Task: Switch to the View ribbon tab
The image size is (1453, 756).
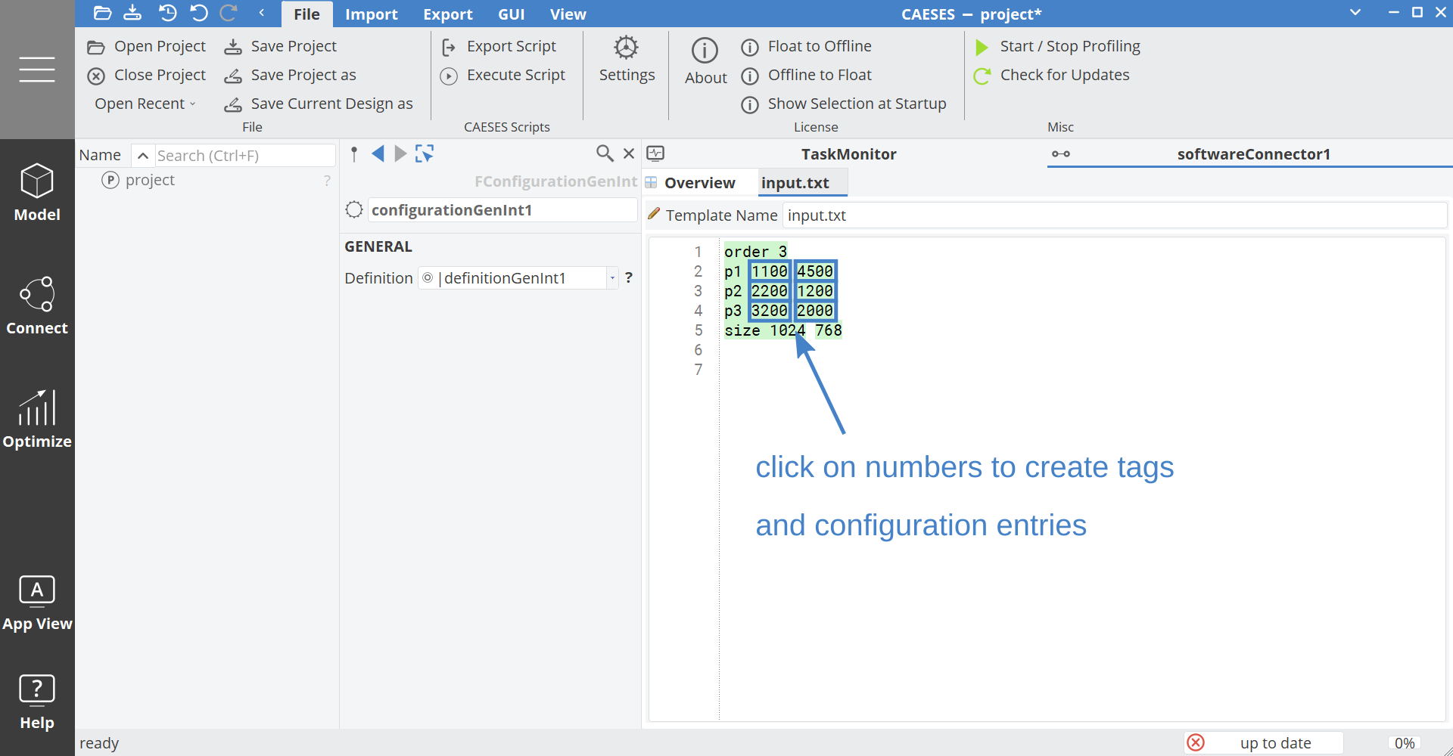Action: (x=568, y=14)
